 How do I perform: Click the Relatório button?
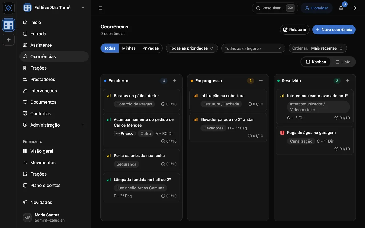tap(295, 30)
